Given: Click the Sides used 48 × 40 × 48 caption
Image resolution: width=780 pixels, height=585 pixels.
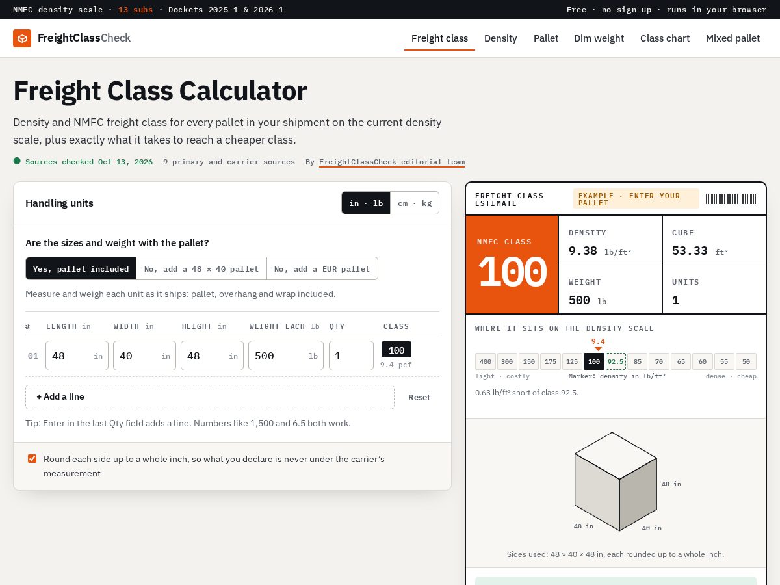Looking at the screenshot, I should (616, 554).
